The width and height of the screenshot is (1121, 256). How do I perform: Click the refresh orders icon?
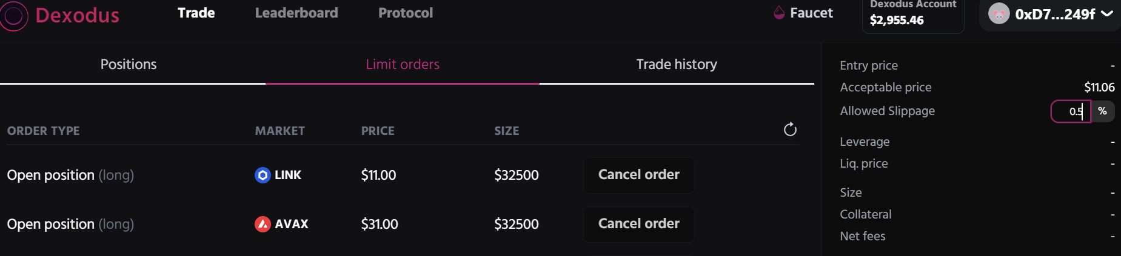tap(790, 130)
